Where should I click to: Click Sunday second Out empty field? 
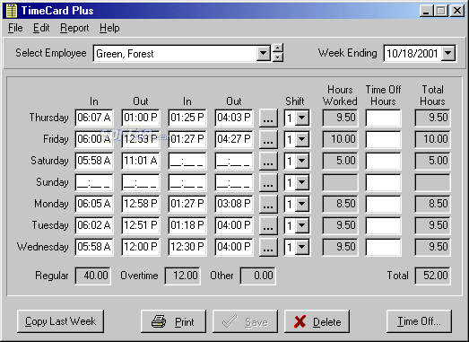234,182
